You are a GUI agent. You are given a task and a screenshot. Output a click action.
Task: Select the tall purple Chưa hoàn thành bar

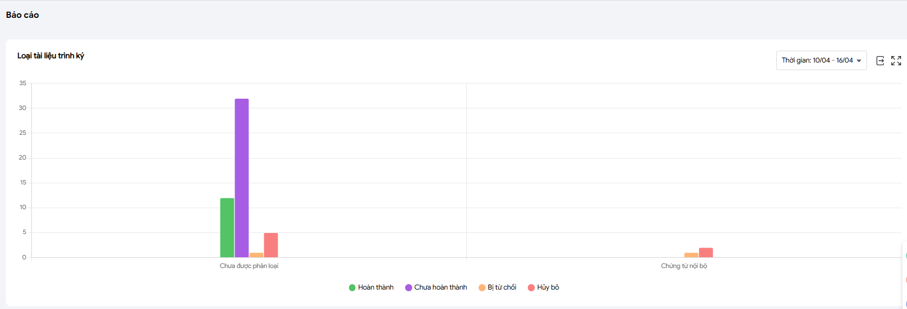pyautogui.click(x=241, y=178)
